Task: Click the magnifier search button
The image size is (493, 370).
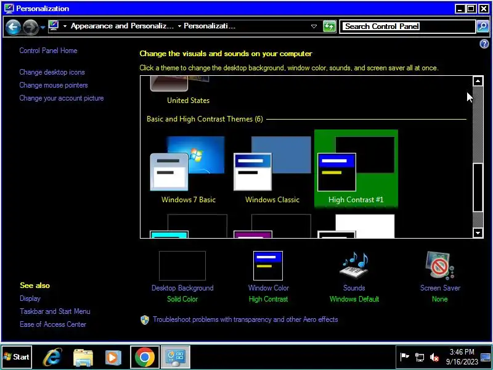Action: (483, 27)
